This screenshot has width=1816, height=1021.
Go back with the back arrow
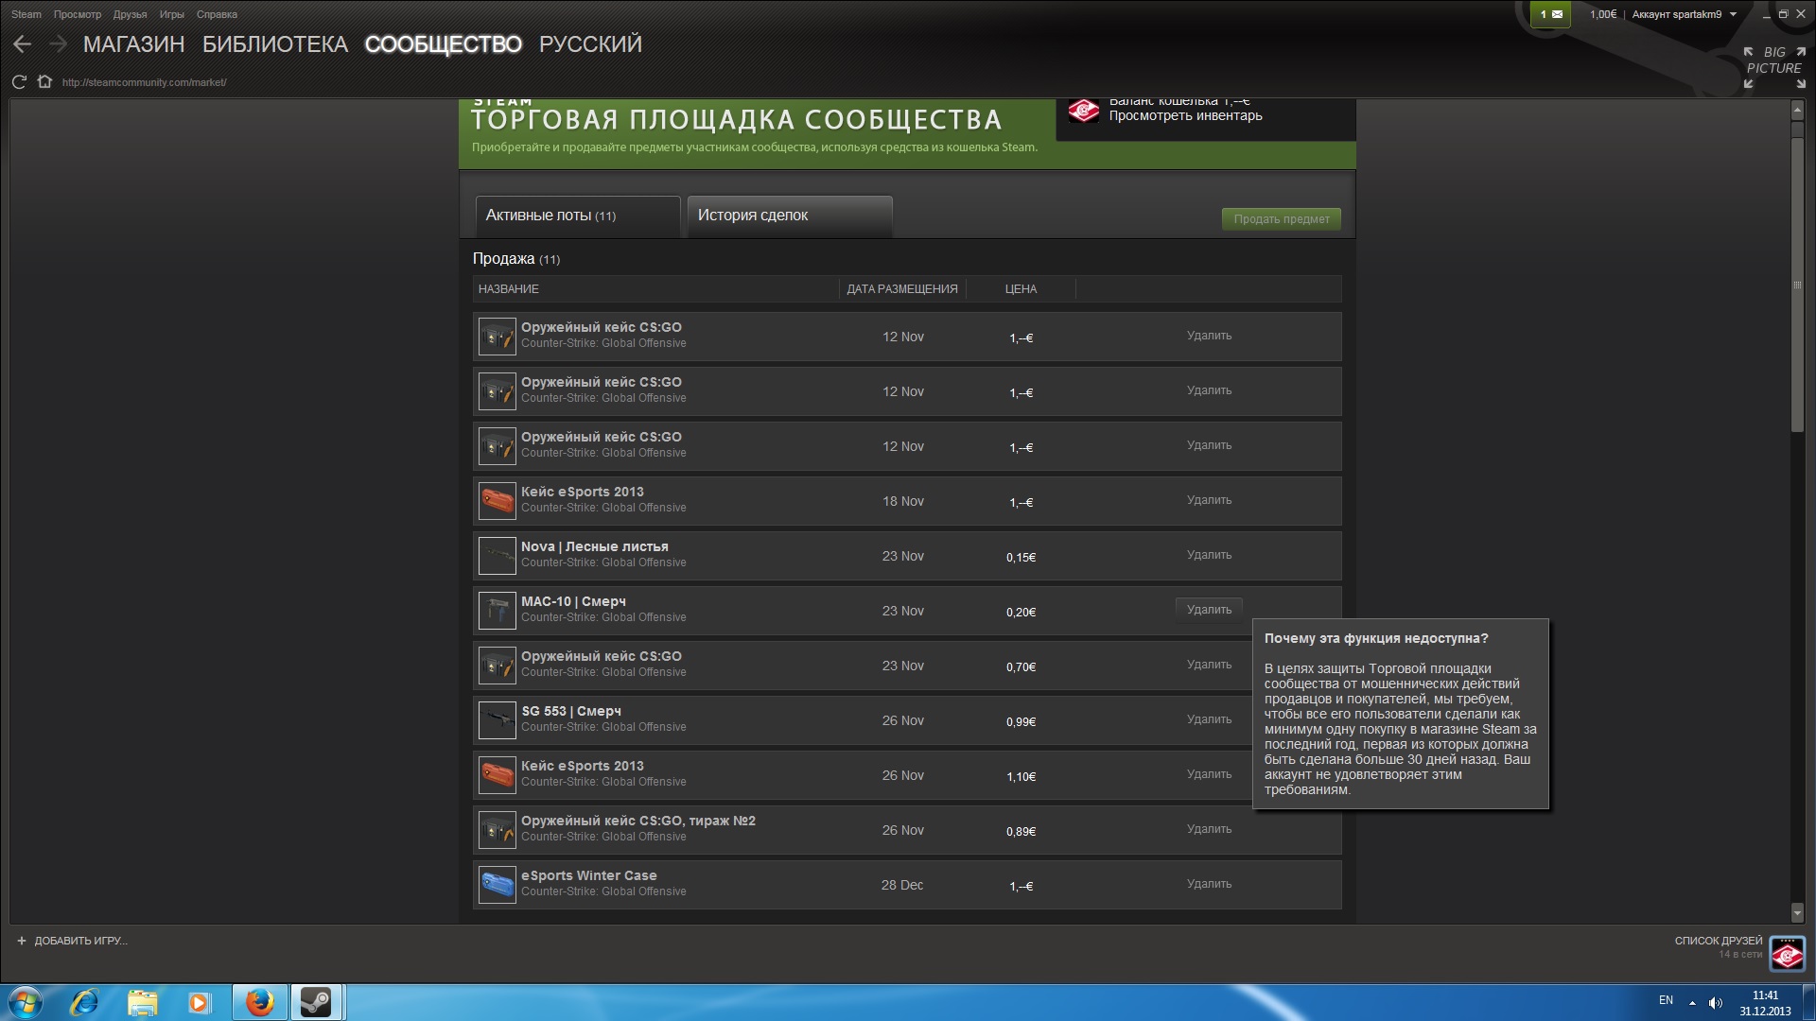coord(23,44)
